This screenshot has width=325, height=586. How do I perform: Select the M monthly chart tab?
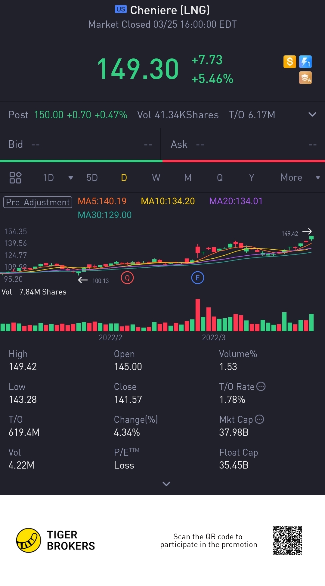click(x=188, y=178)
